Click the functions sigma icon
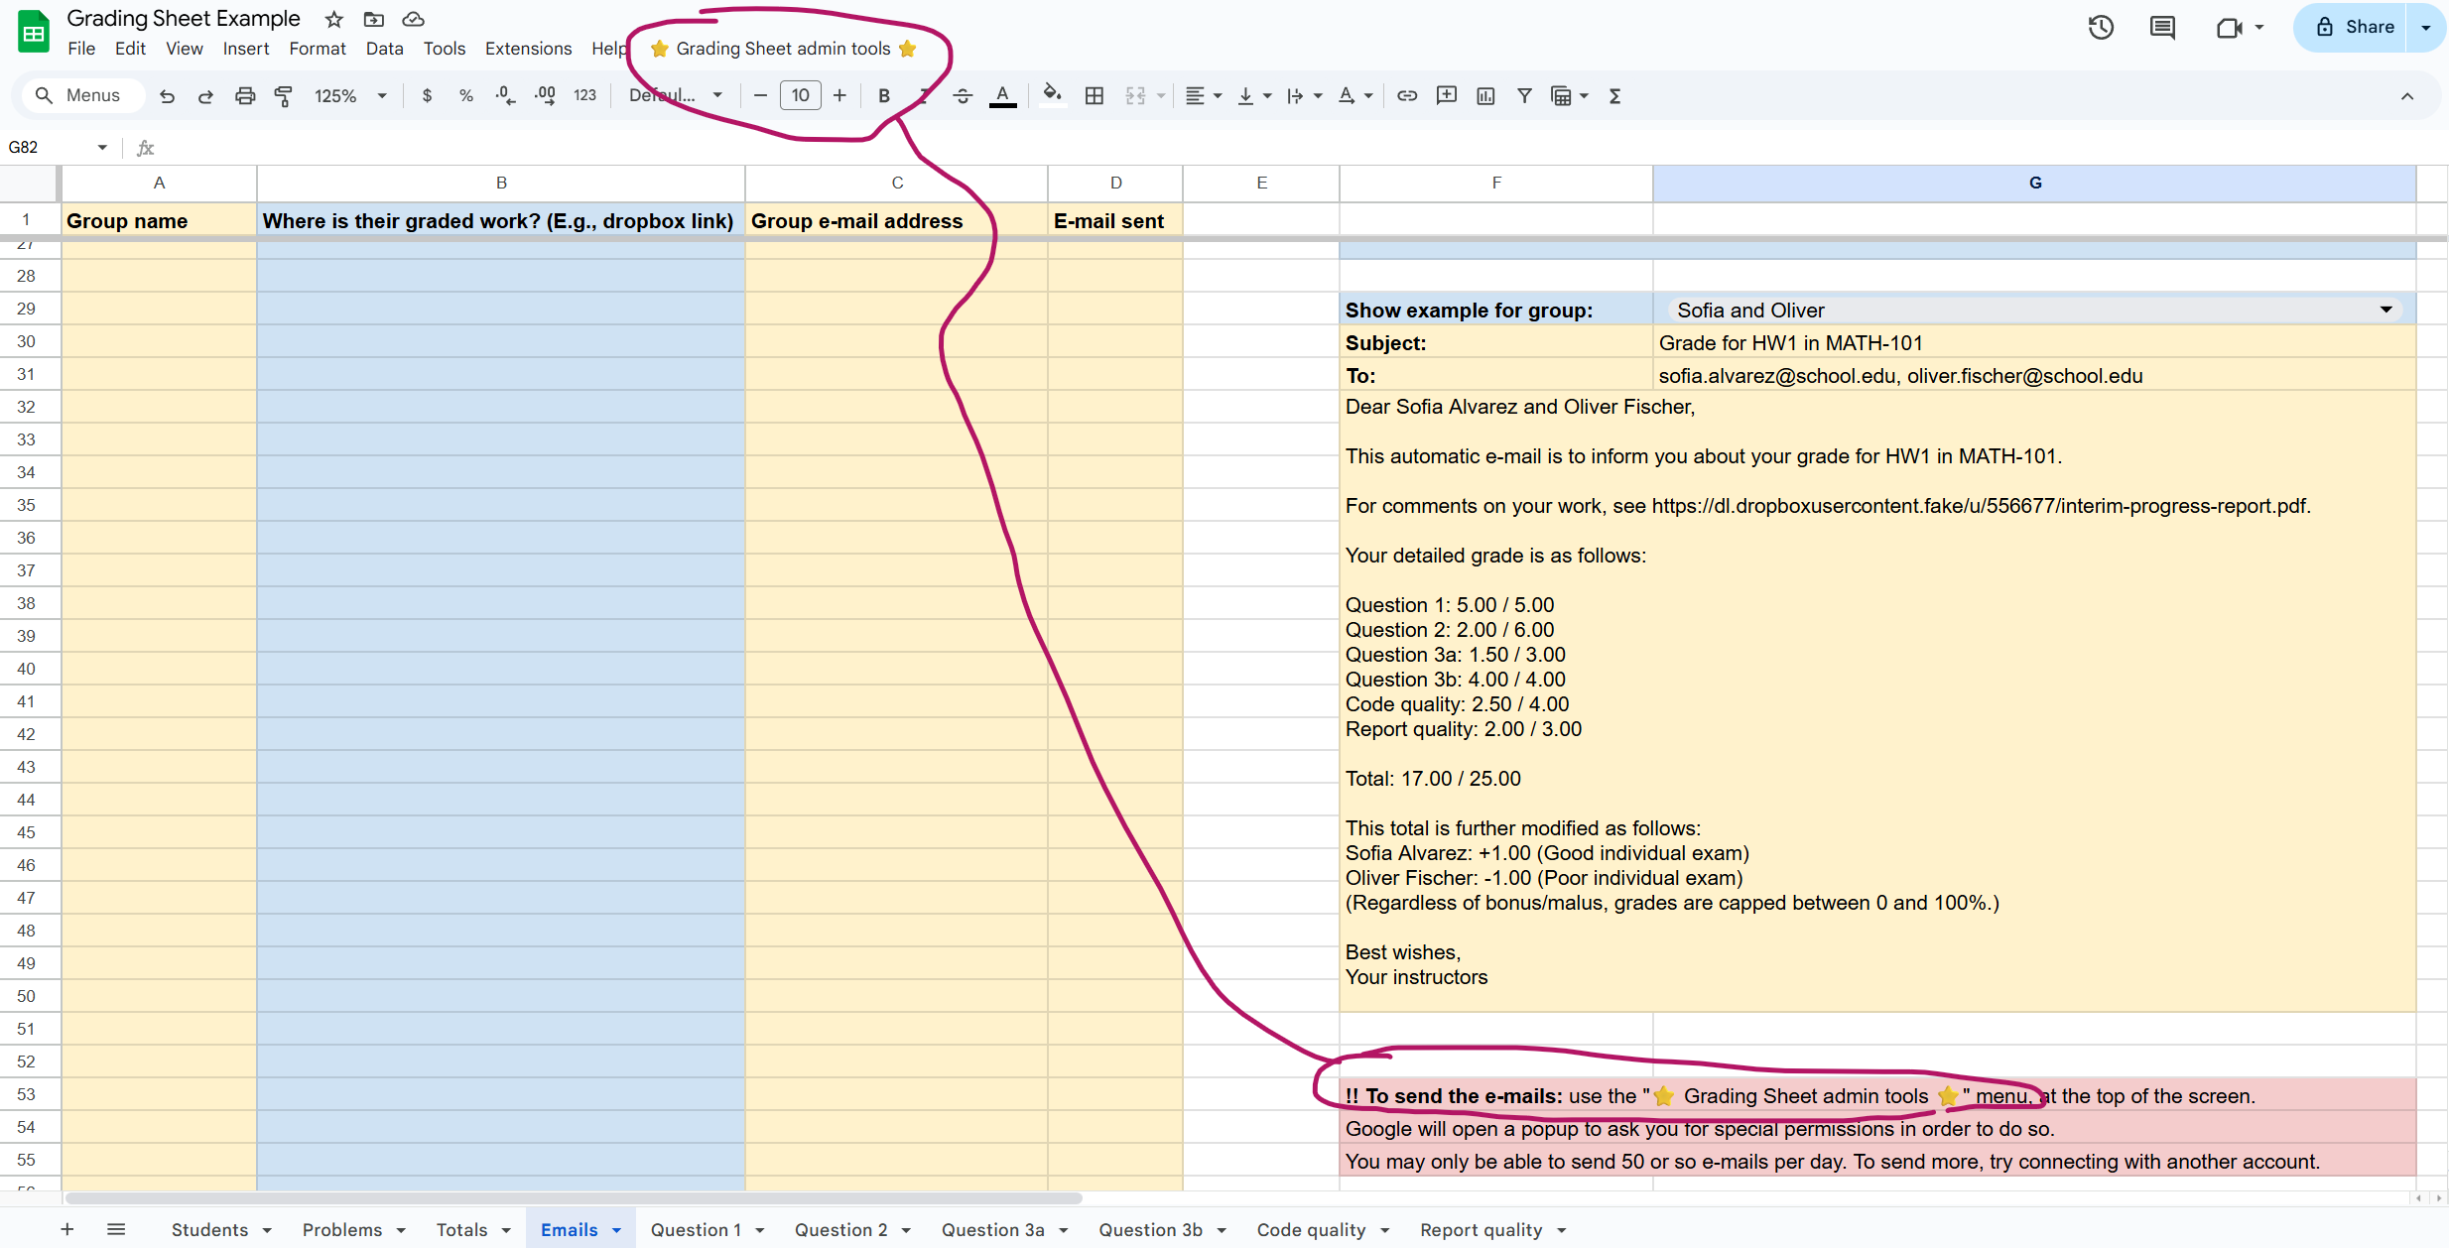The image size is (2449, 1248). 1614,96
